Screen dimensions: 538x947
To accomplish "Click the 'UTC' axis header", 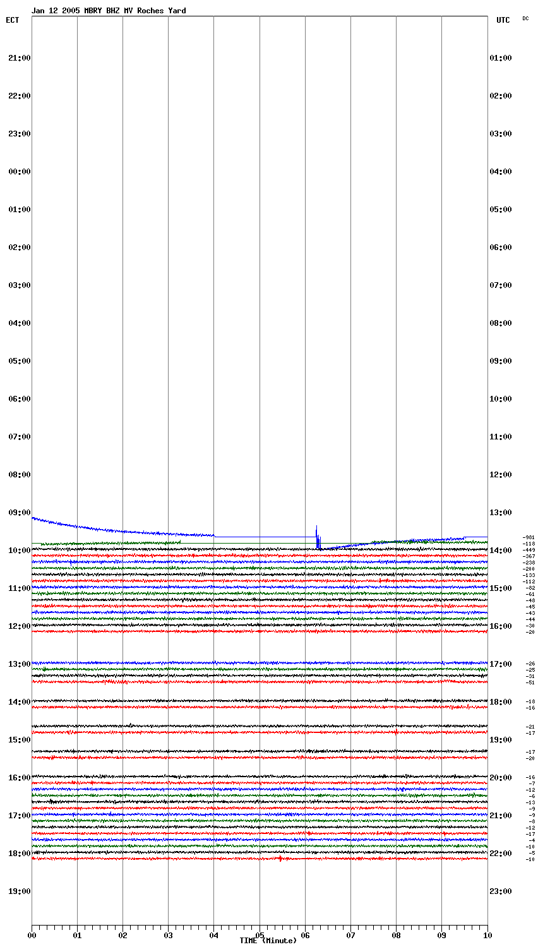I will pos(503,20).
